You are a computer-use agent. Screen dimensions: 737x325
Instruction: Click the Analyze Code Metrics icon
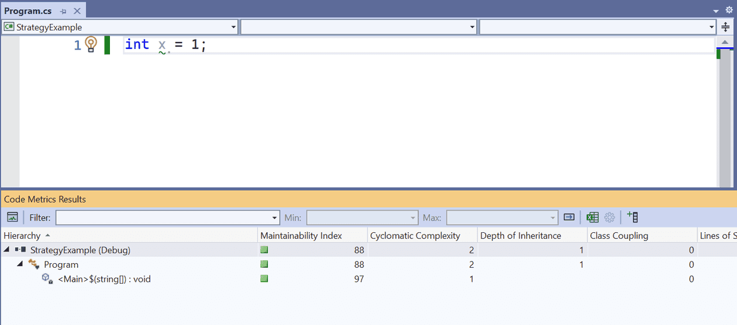(x=12, y=218)
